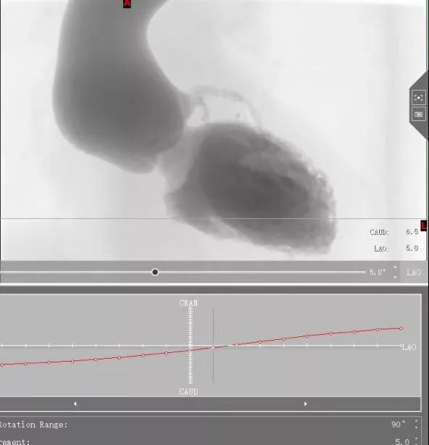The height and width of the screenshot is (445, 429).
Task: Click the camera snapshot icon below crosshair
Action: 419,115
